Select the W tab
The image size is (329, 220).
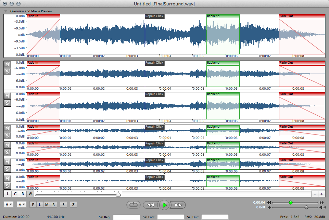click(30, 194)
